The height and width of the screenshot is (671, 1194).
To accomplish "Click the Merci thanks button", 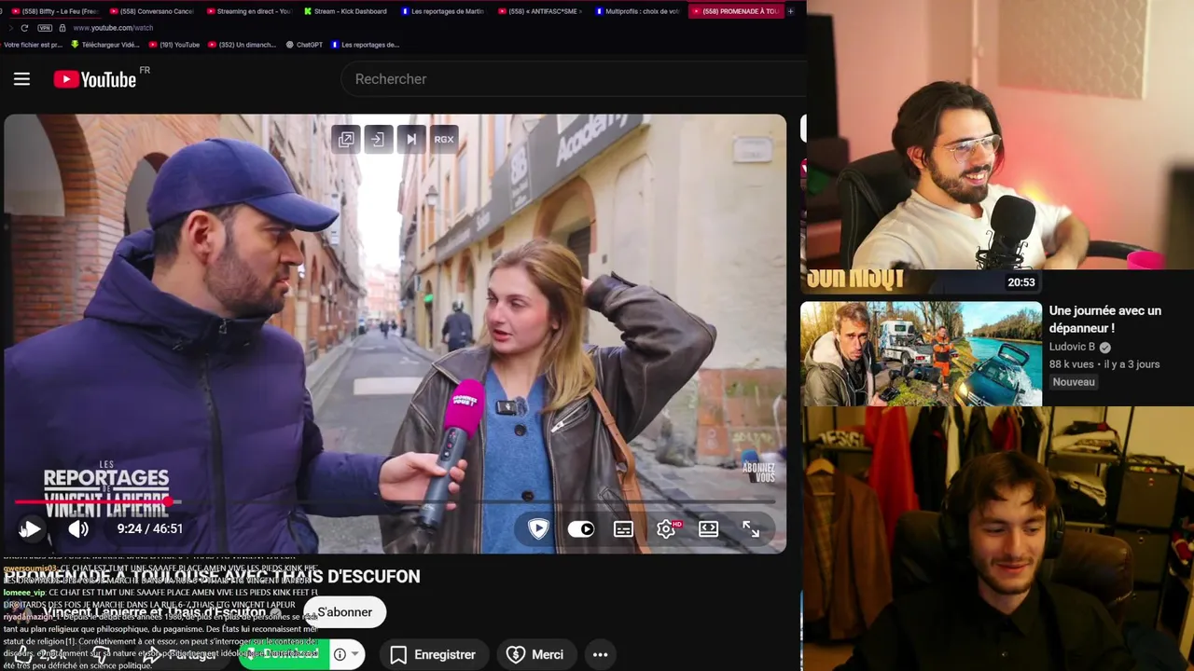I will pyautogui.click(x=535, y=654).
